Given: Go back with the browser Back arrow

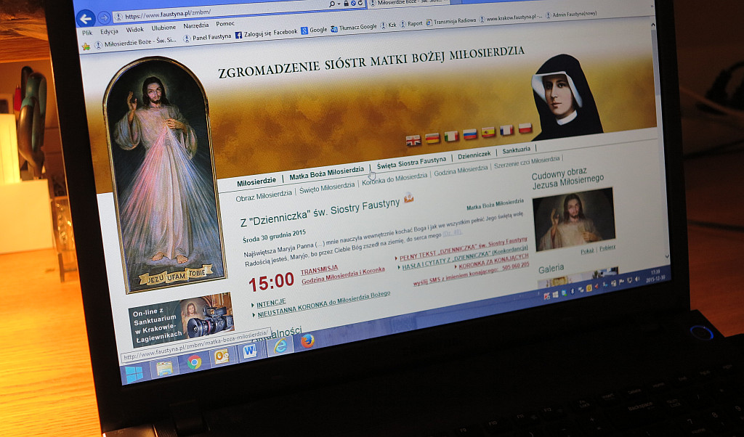Looking at the screenshot, I should tap(86, 19).
